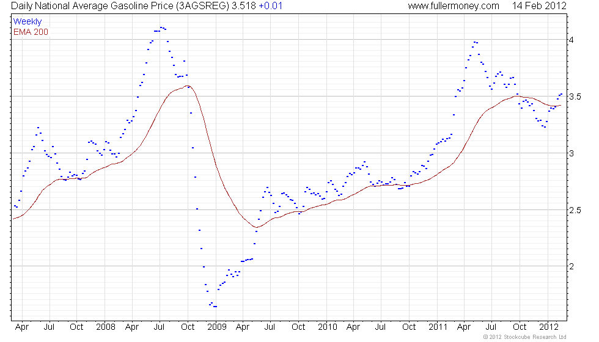Click the x-axis year label 2010

(x=328, y=327)
